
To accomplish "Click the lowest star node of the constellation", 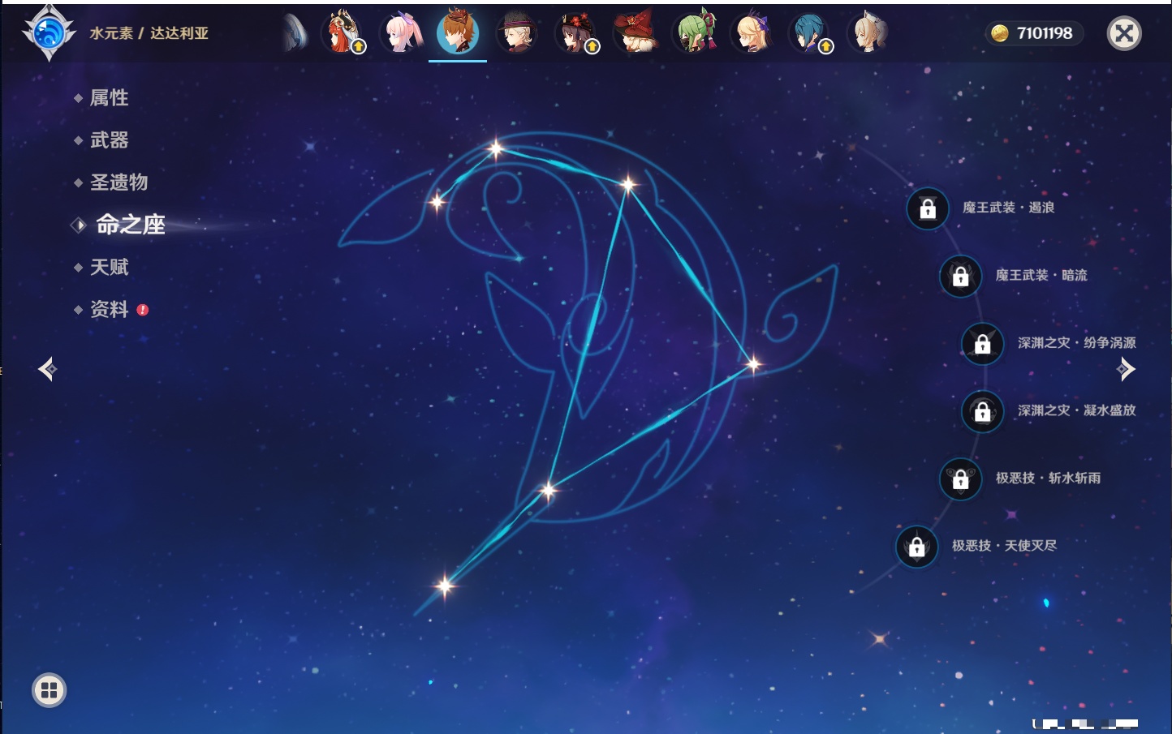I will [x=444, y=585].
